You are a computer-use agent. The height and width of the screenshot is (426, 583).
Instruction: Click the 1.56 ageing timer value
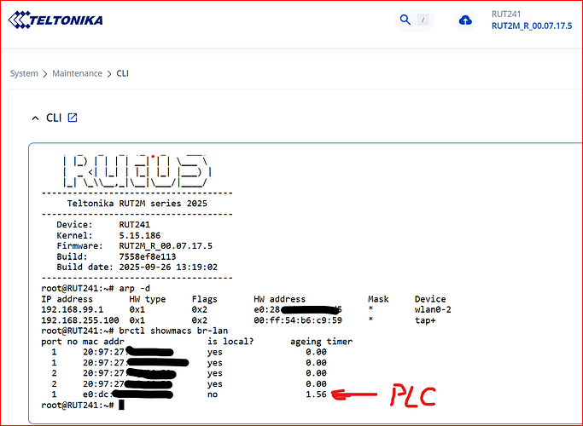click(316, 394)
